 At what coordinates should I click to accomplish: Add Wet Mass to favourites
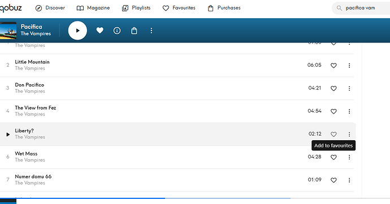pyautogui.click(x=333, y=157)
